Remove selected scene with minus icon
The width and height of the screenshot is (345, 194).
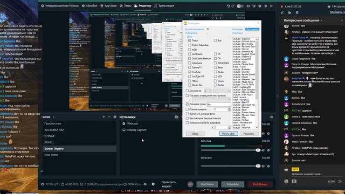point(109,117)
